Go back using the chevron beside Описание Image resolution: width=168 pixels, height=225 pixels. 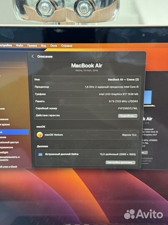(33, 56)
